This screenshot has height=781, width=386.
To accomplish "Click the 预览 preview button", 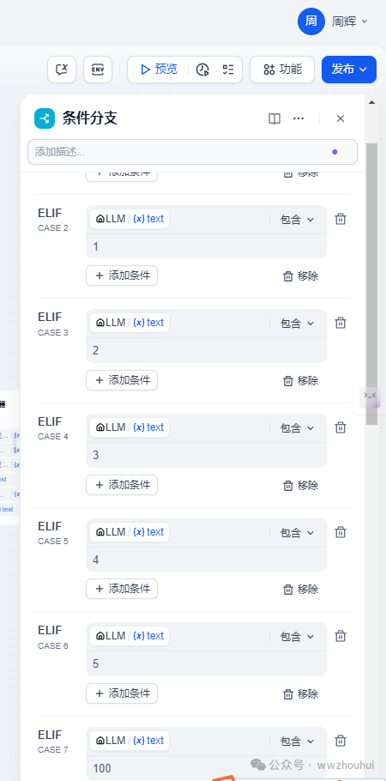I will pos(159,70).
